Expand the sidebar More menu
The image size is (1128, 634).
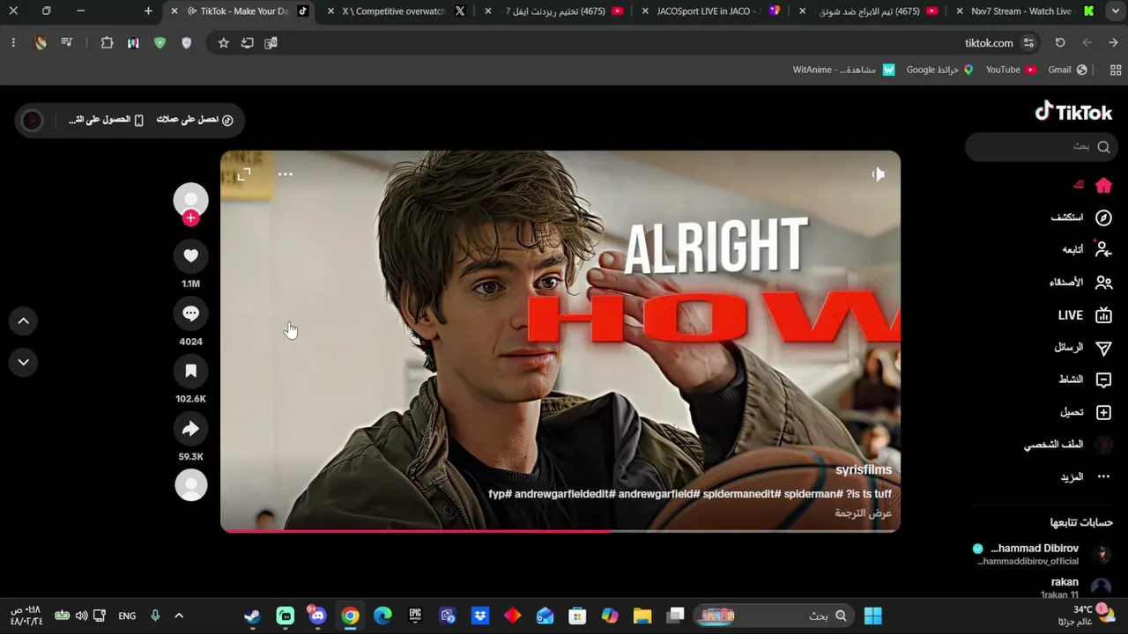[1086, 476]
